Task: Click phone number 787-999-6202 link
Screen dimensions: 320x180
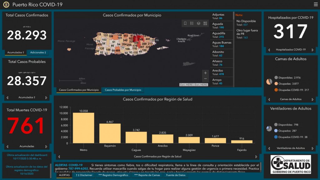Action: [78, 168]
